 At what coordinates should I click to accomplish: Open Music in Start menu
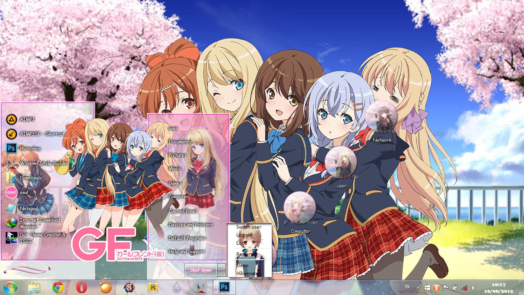click(175, 169)
